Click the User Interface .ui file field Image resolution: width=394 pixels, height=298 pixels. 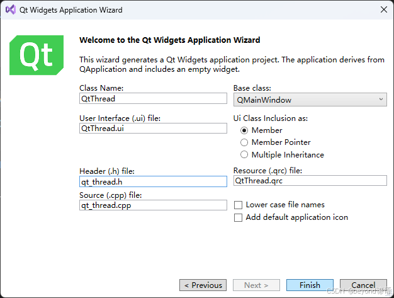(154, 129)
